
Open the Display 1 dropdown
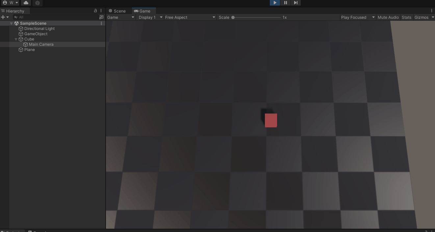(150, 17)
